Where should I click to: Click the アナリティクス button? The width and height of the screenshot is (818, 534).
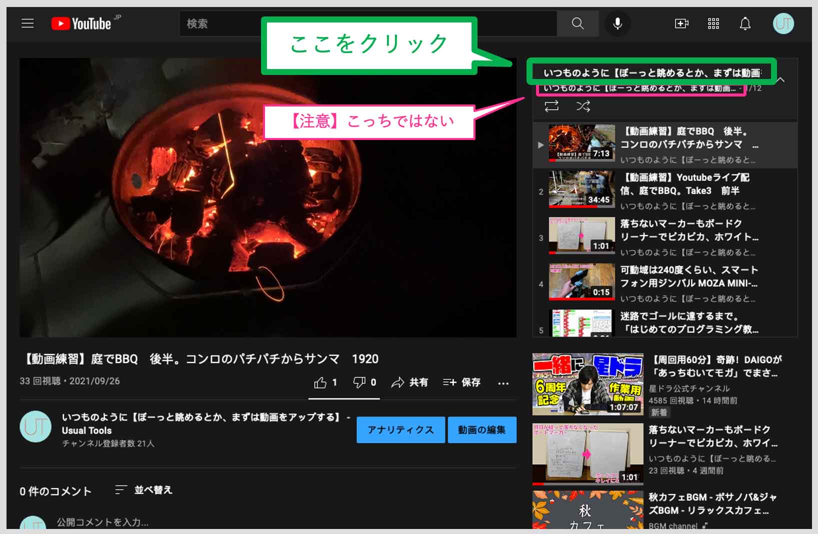(400, 430)
